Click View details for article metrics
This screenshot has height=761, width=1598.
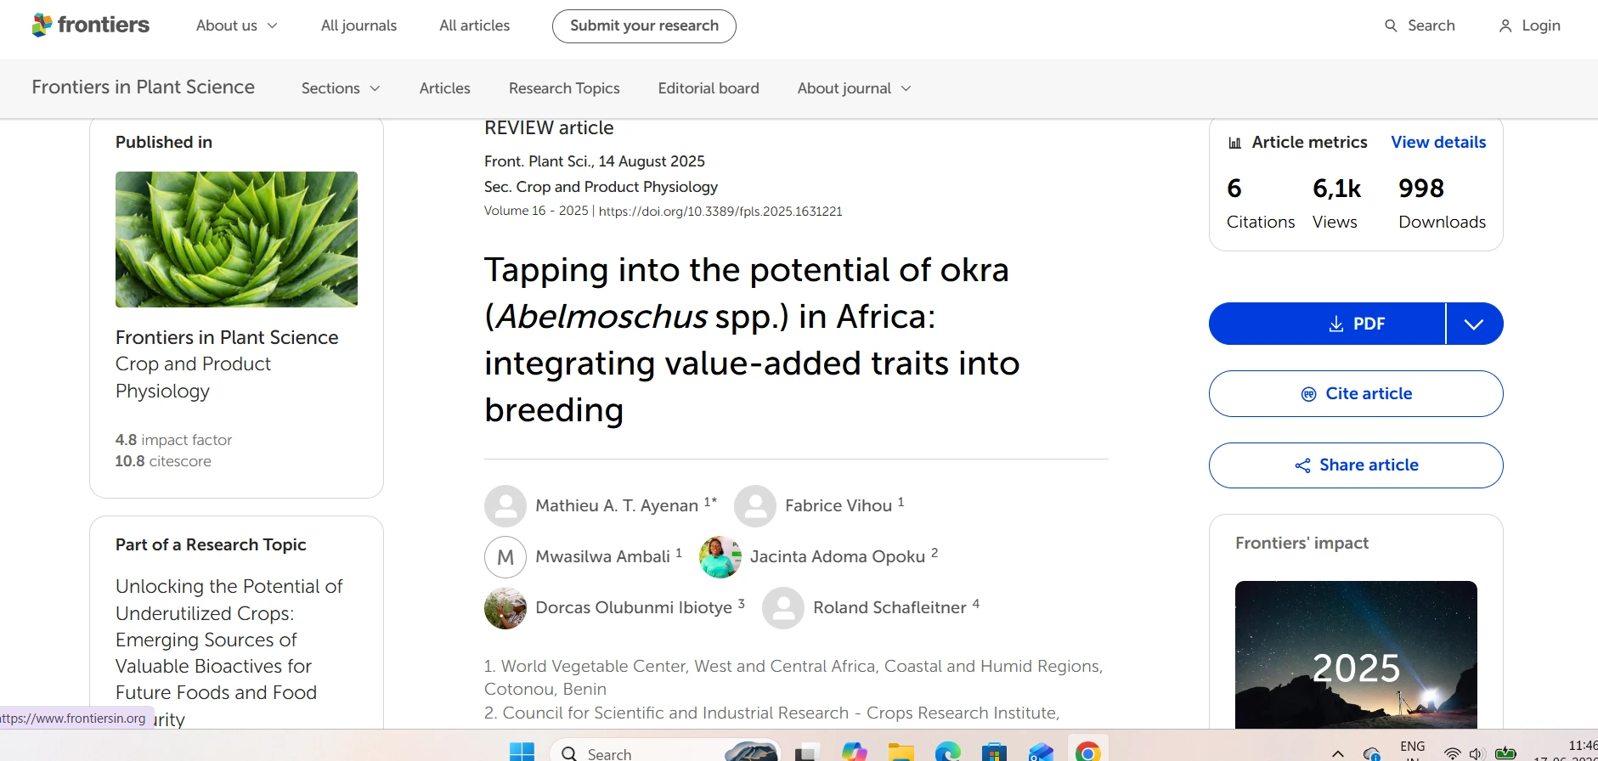(1438, 142)
